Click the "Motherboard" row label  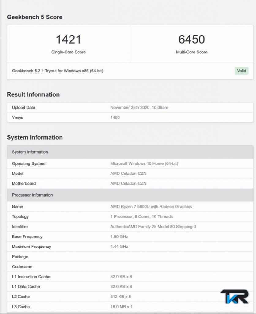click(24, 184)
